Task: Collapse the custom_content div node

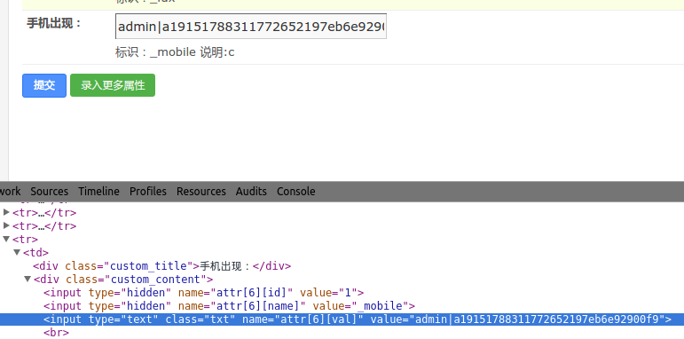Action: click(x=28, y=279)
